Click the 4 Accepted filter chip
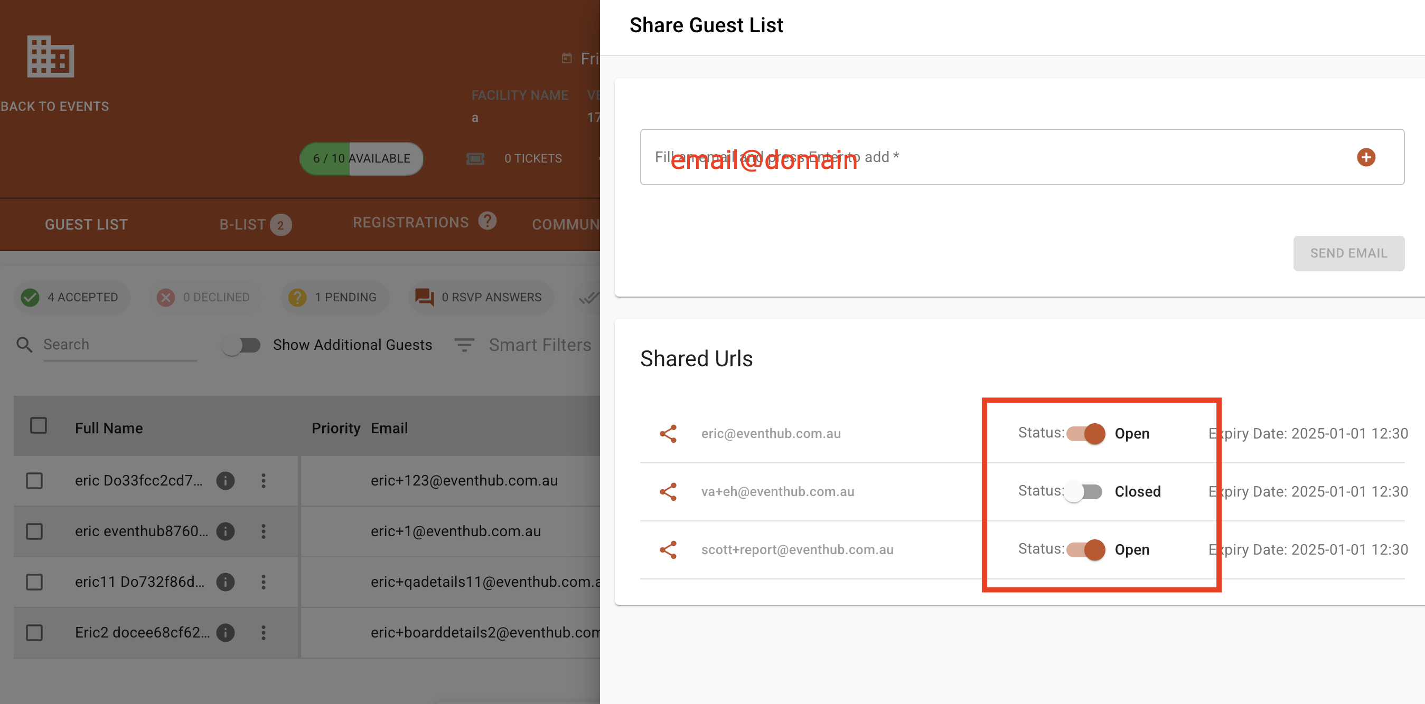Image resolution: width=1425 pixels, height=704 pixels. [x=71, y=297]
